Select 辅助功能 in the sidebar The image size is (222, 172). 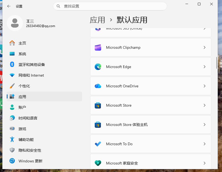pos(44,140)
